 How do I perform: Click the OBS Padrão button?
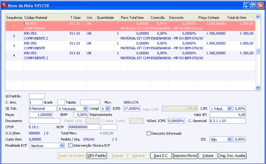point(97,156)
